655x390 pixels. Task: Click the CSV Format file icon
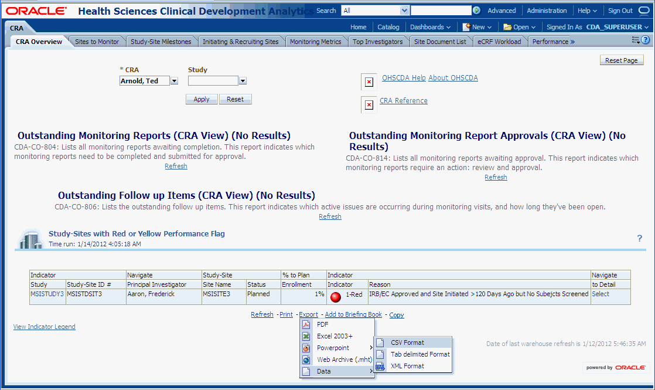coord(380,342)
